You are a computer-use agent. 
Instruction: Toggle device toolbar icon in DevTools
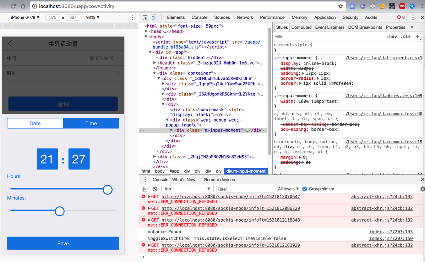[154, 18]
